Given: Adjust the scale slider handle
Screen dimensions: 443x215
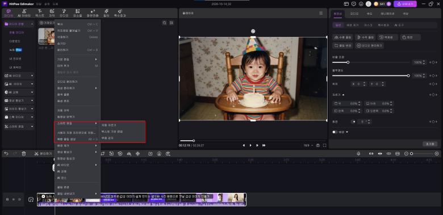Looking at the screenshot, I should coord(348,62).
